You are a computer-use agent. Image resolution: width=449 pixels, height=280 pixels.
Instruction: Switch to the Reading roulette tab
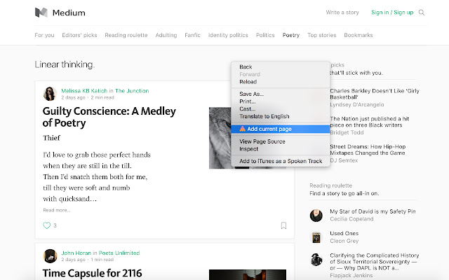pyautogui.click(x=126, y=35)
